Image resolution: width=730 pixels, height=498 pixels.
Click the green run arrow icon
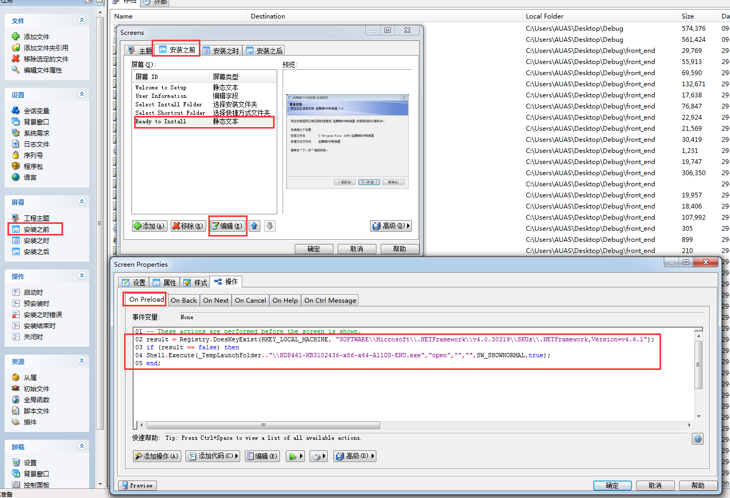[x=294, y=456]
